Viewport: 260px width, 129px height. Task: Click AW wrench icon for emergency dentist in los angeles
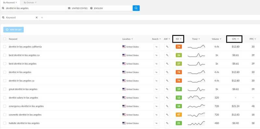pyautogui.click(x=167, y=106)
